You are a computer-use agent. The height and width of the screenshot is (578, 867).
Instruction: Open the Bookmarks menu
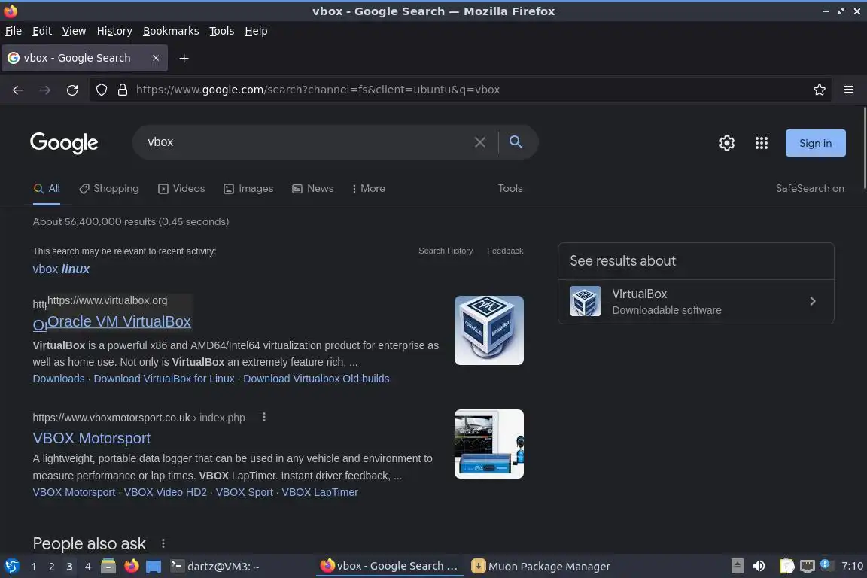tap(171, 31)
